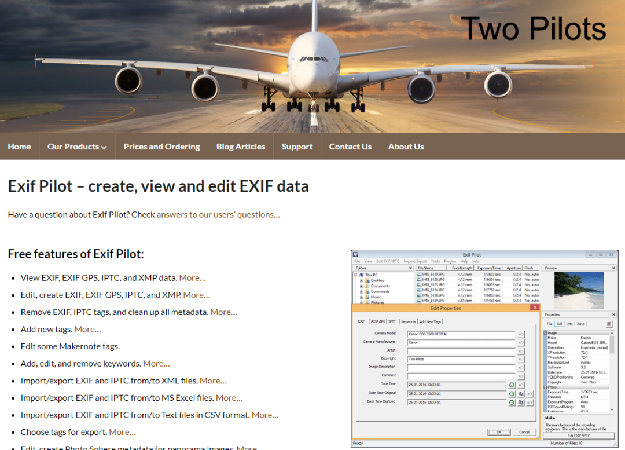Open the About Us page

(406, 147)
